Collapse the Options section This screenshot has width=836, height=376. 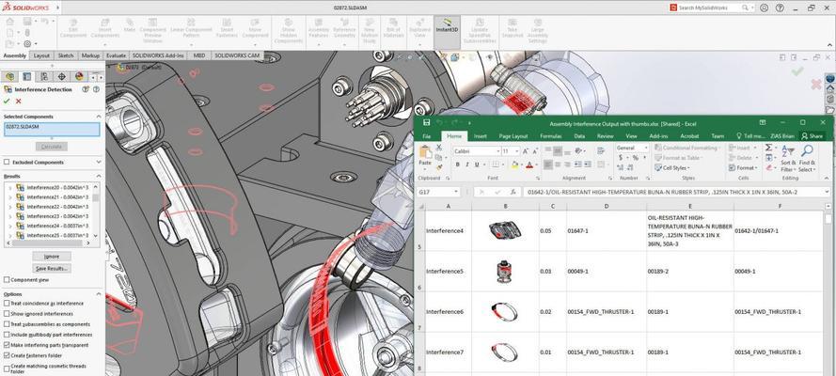point(99,294)
